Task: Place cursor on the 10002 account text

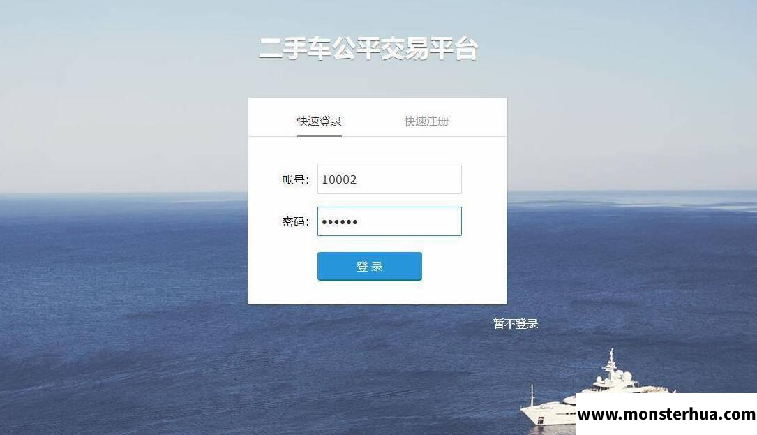Action: [339, 180]
